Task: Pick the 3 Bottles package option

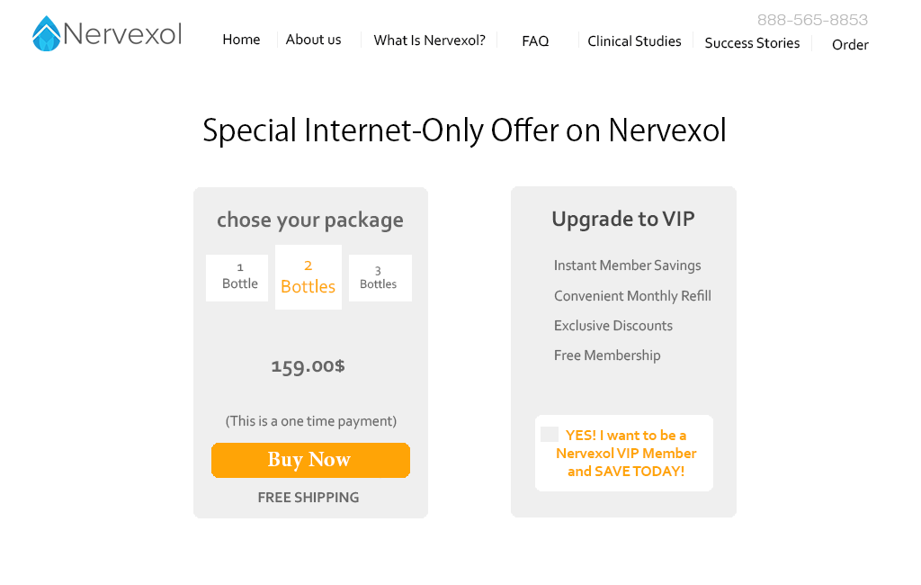Action: coord(380,277)
